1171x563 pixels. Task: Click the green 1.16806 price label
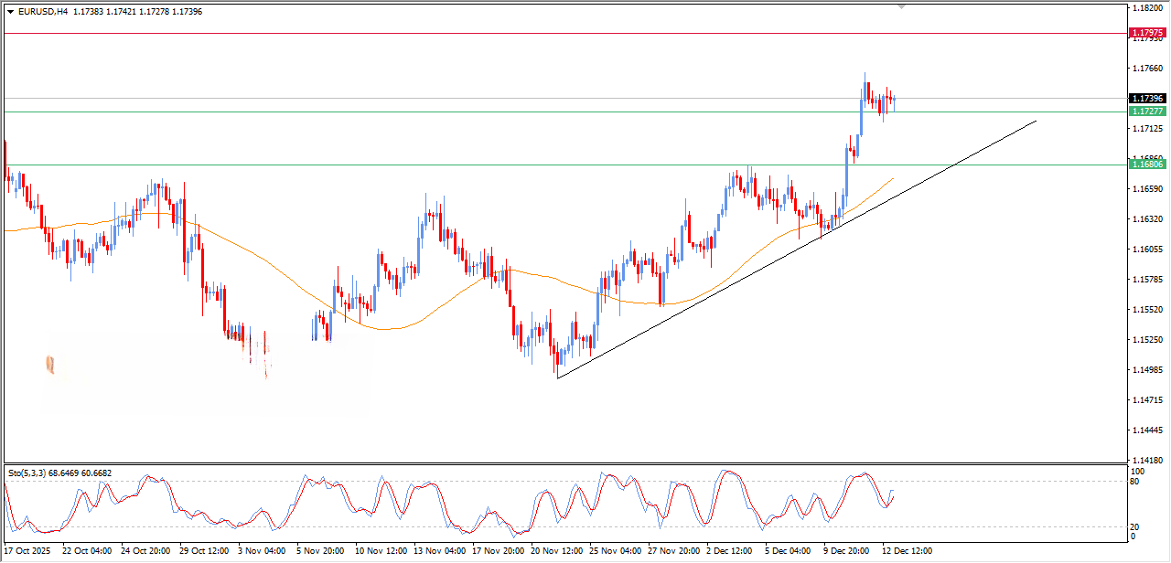(x=1147, y=165)
